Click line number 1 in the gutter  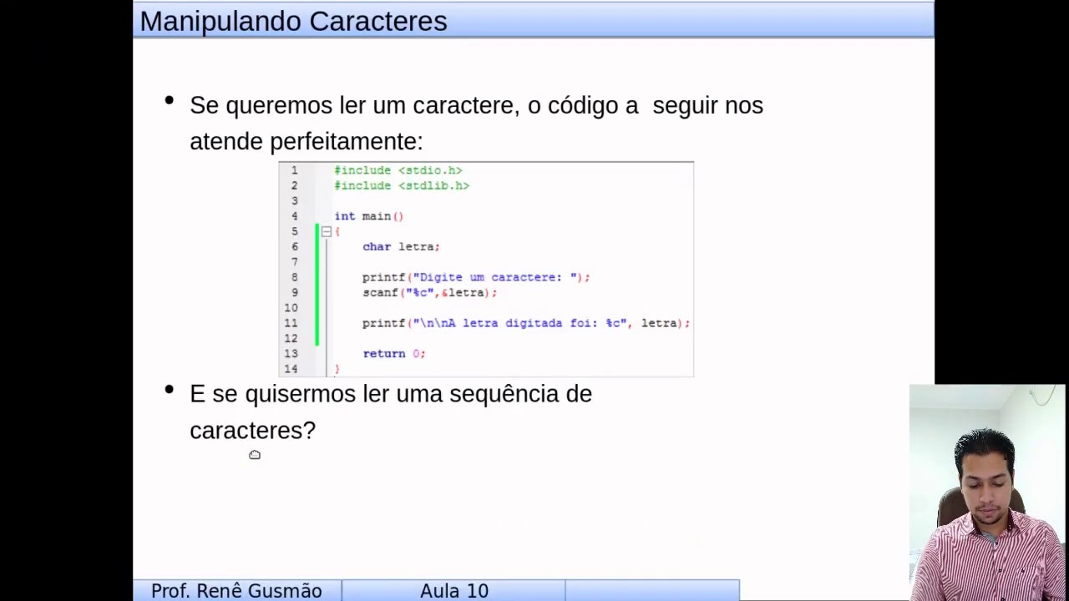[294, 170]
